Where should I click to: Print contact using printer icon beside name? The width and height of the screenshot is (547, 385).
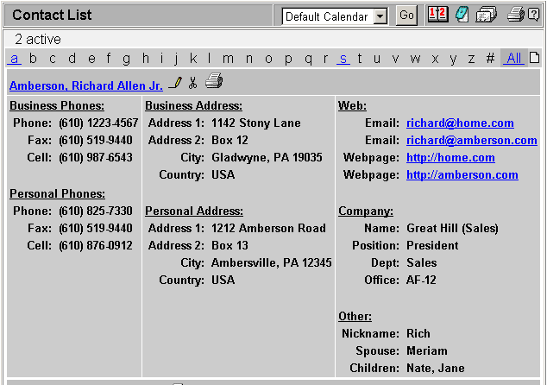[214, 82]
